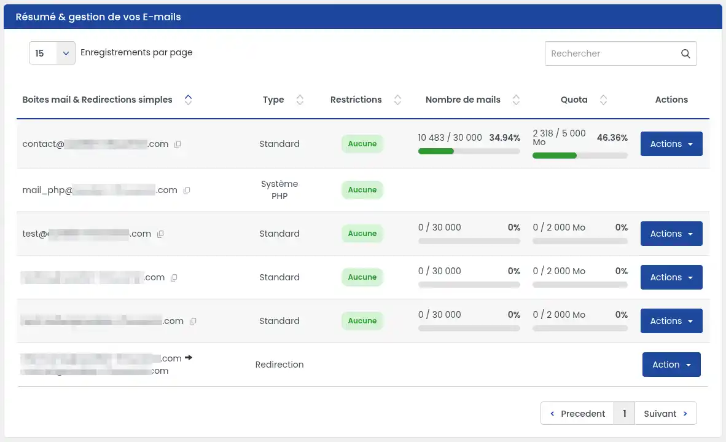Open Actions menu for contact@ mailbox
The image size is (726, 442).
[x=671, y=144]
